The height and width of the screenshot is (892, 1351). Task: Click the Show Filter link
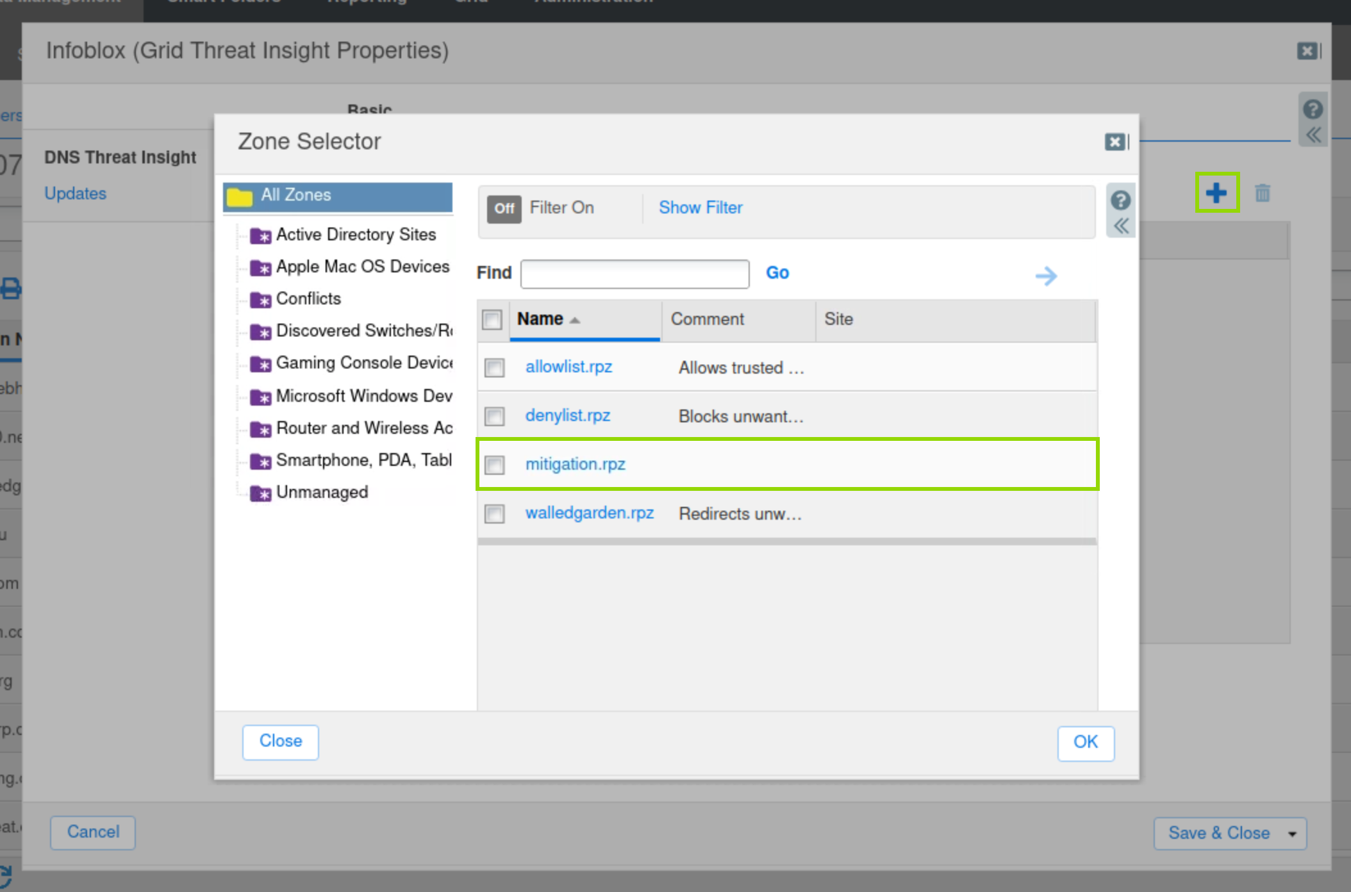(700, 208)
